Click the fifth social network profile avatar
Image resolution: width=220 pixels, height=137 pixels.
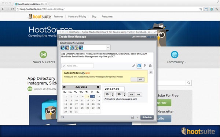[81, 47]
